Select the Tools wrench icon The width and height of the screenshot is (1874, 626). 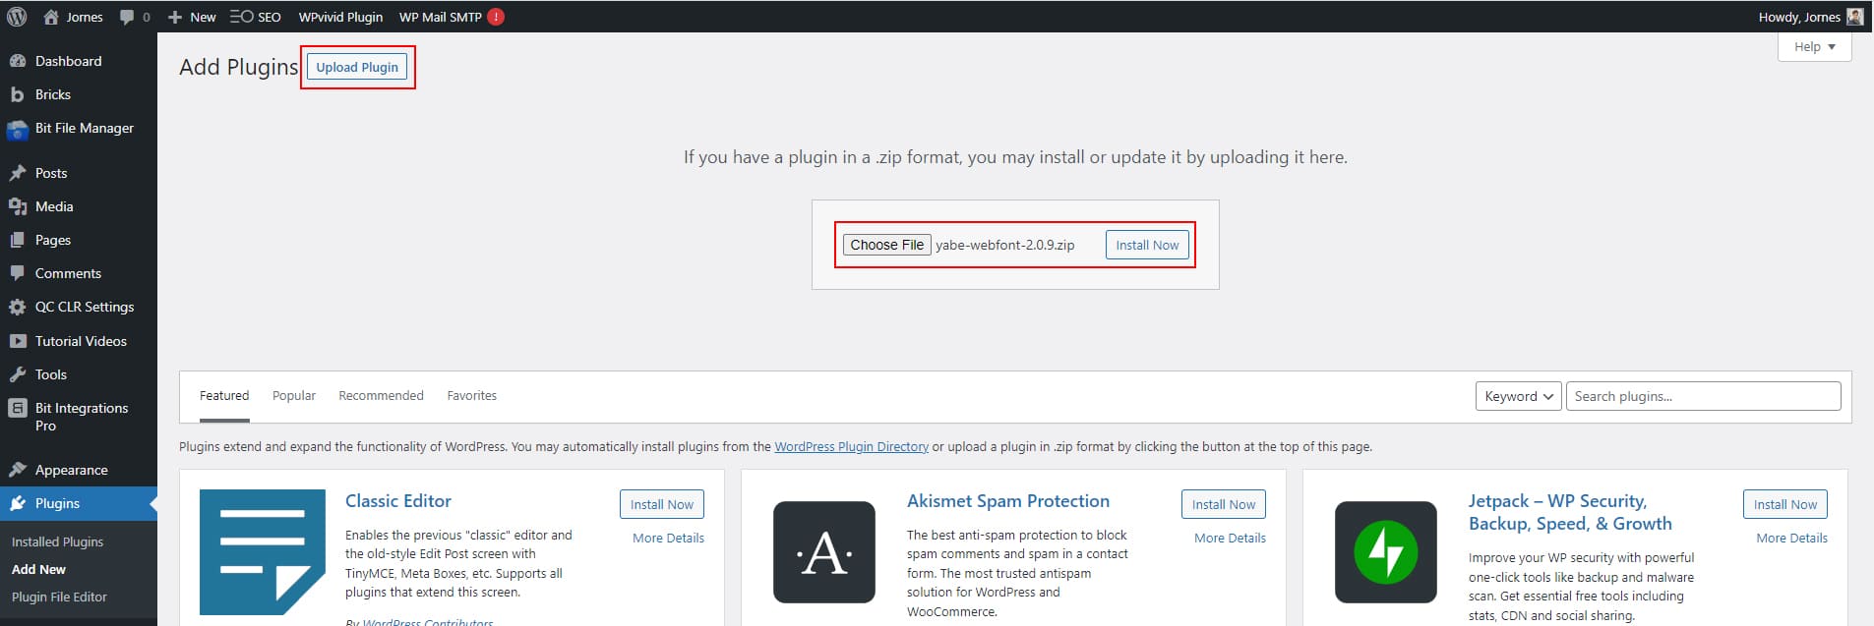19,374
